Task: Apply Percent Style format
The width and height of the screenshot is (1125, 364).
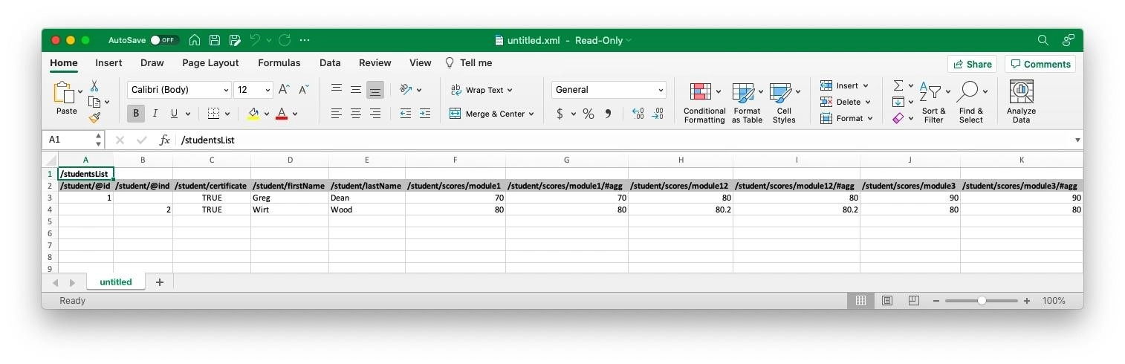Action: [588, 114]
